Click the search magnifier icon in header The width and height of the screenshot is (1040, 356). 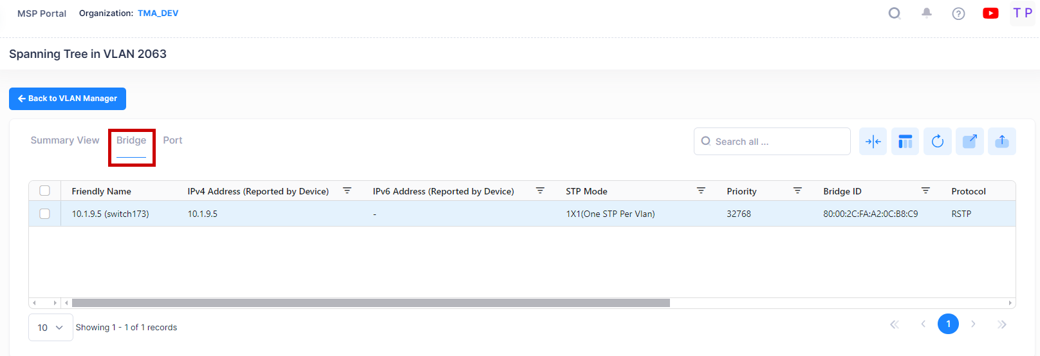point(894,13)
